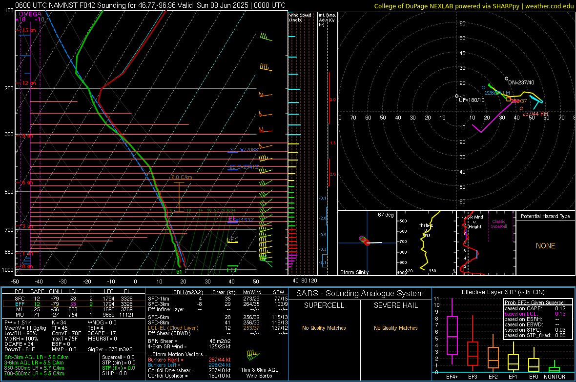Click the DN=237/40 hodograph label
The height and width of the screenshot is (382, 576).
[521, 82]
